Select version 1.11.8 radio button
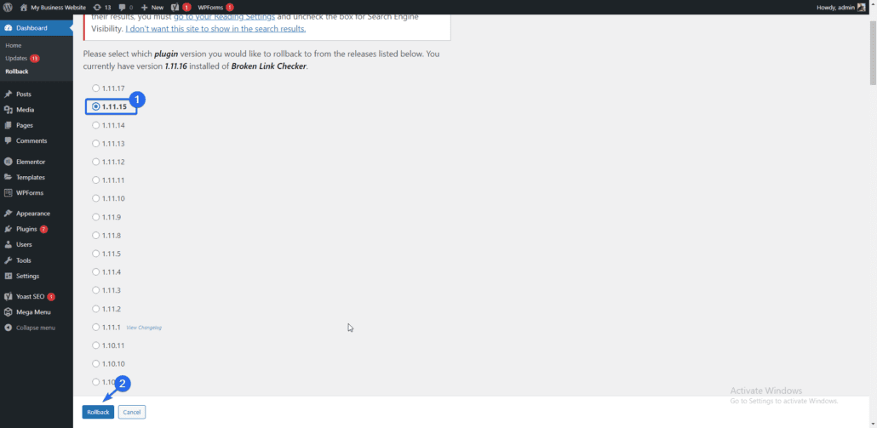 click(x=95, y=235)
